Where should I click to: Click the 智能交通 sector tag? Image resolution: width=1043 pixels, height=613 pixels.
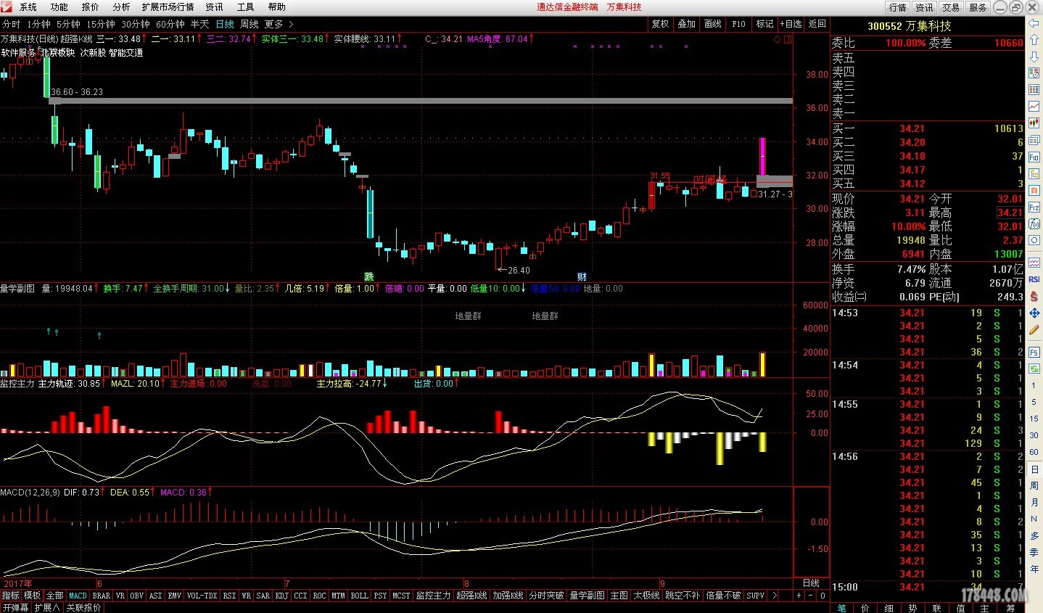(x=126, y=53)
